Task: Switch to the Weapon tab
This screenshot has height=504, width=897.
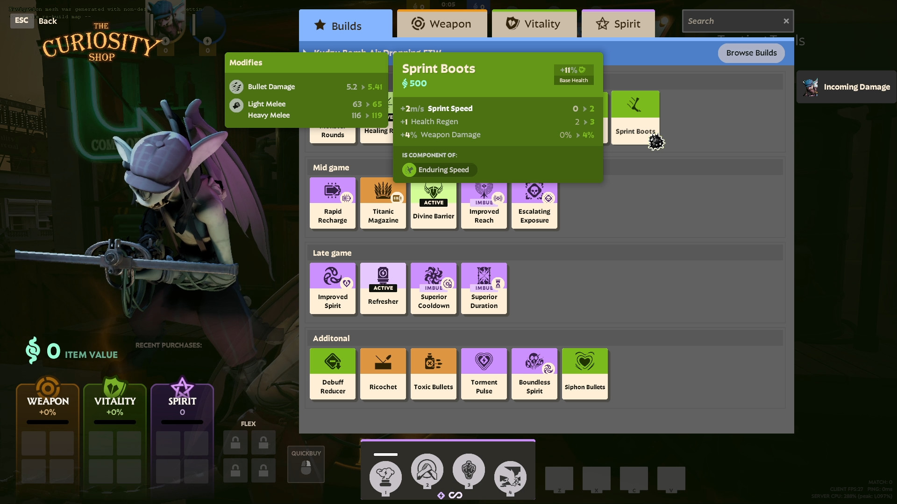Action: coord(441,24)
